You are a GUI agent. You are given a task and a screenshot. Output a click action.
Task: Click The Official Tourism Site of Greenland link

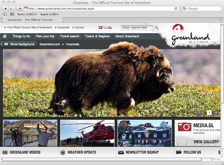tap(29, 27)
